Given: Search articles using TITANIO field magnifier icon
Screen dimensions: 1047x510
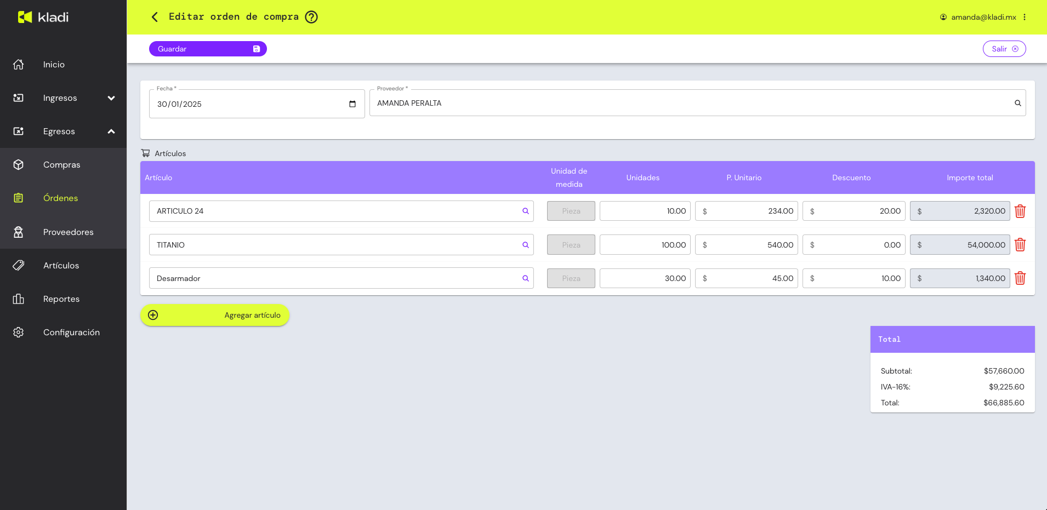Looking at the screenshot, I should 525,245.
